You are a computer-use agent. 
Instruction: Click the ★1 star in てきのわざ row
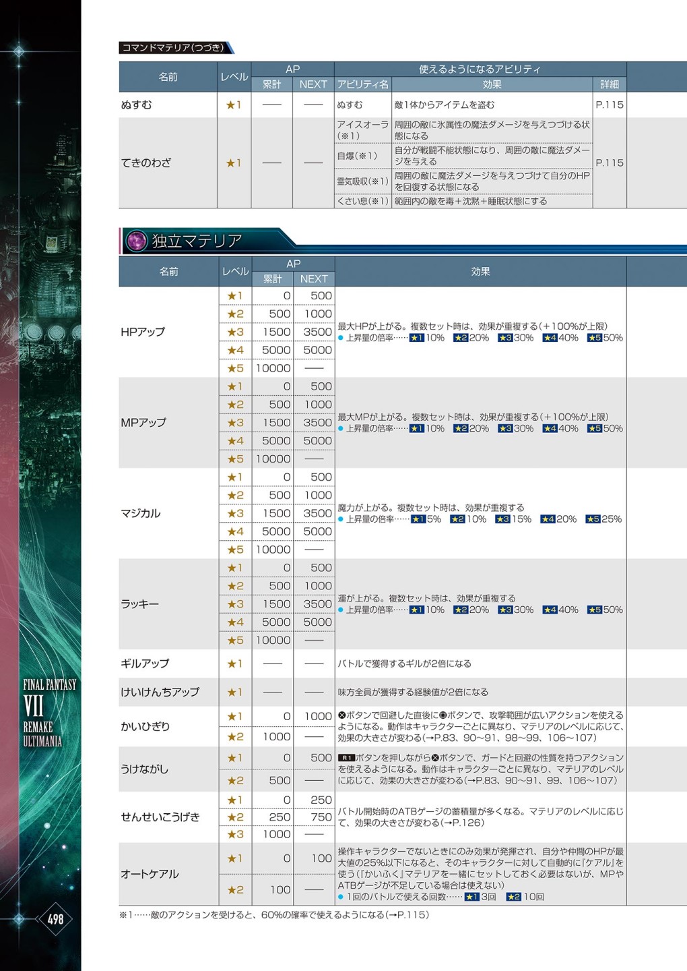click(234, 163)
